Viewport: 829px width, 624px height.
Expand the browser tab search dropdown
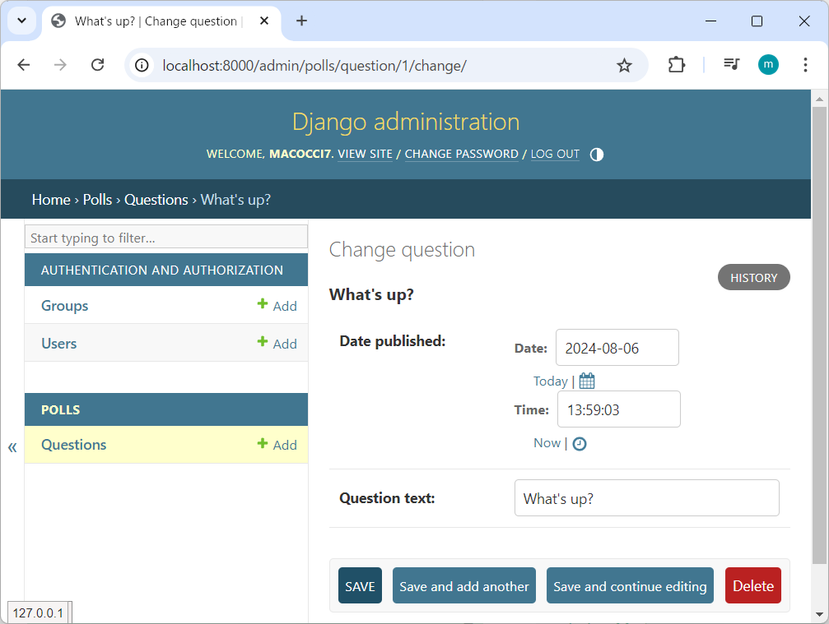click(x=22, y=21)
